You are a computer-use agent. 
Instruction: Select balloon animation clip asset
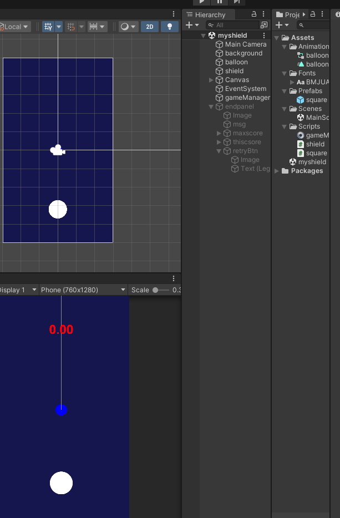tap(313, 64)
